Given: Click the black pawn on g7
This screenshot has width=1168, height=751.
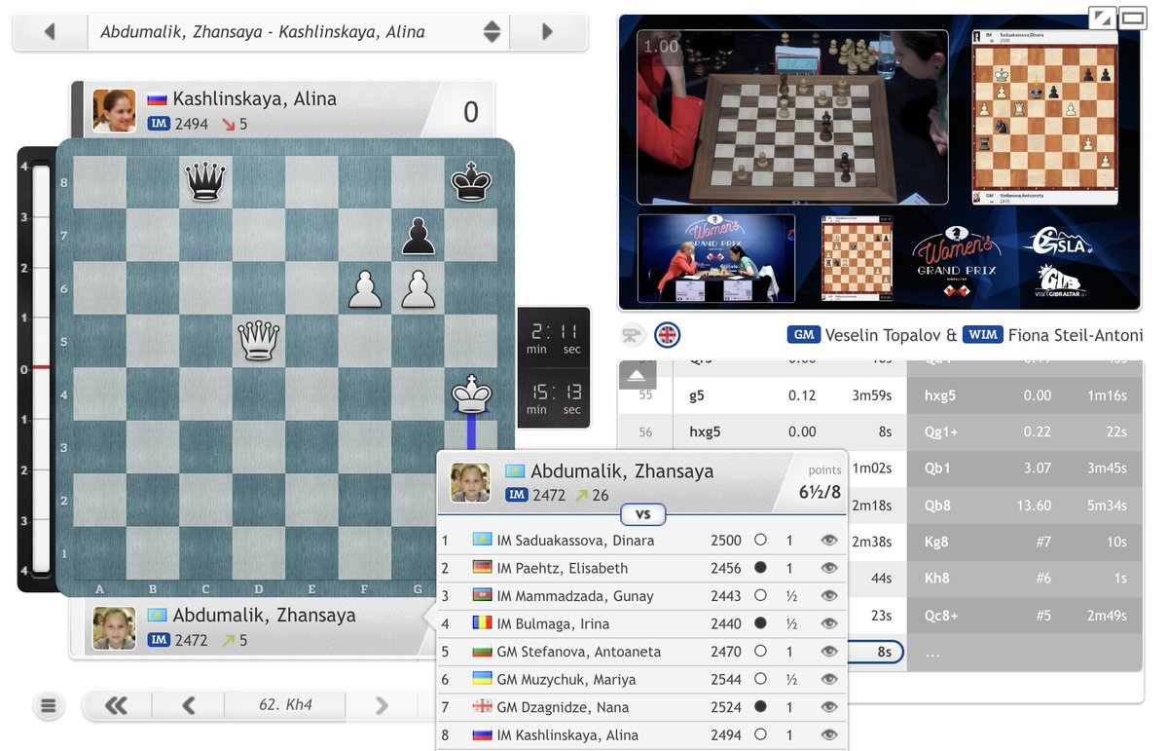Looking at the screenshot, I should [x=418, y=236].
